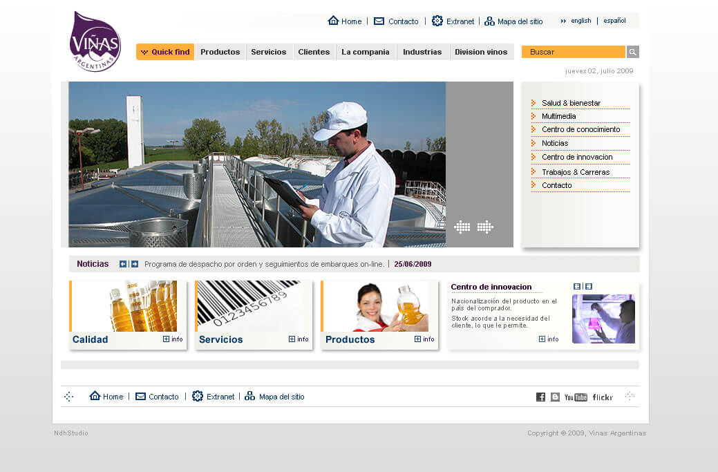This screenshot has height=472, width=718.
Task: Expand the Quick find dropdown
Action: (165, 52)
